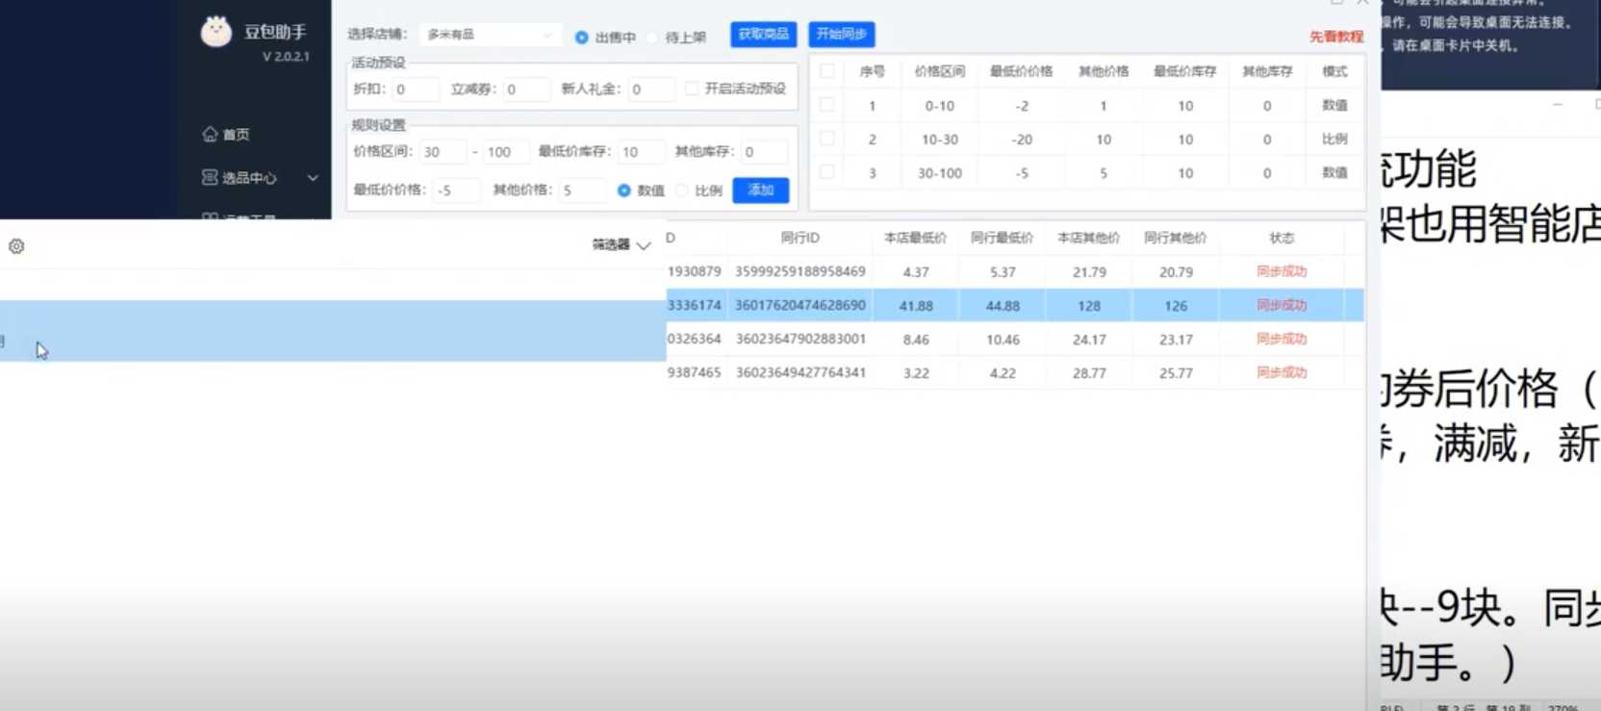Open the 筛选器 filter dropdown
Viewport: 1601px width, 711px height.
(621, 245)
